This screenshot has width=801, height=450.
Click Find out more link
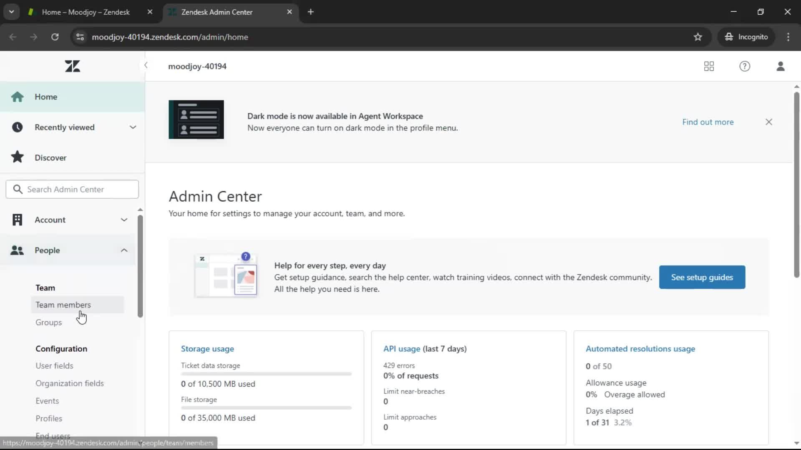coord(708,122)
